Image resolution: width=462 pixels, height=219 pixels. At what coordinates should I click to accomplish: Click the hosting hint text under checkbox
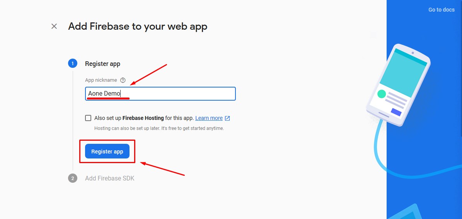tap(159, 128)
